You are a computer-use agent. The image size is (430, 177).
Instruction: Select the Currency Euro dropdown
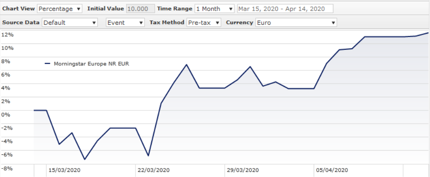click(296, 23)
